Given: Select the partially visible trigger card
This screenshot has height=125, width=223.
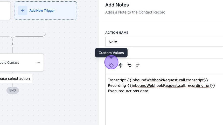Looking at the screenshot, I should 5,11.
